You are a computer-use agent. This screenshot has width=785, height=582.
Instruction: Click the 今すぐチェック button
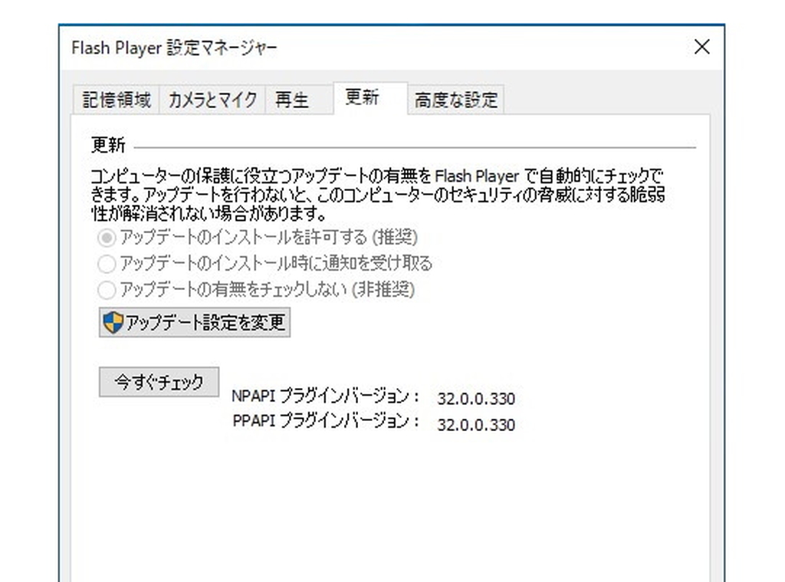[158, 381]
